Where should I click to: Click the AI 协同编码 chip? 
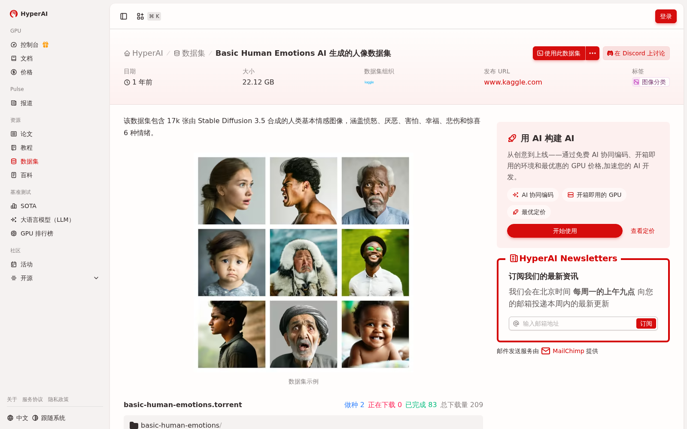[533, 195]
